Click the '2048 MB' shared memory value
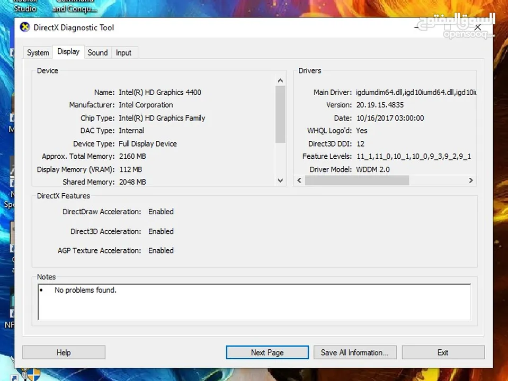Image resolution: width=508 pixels, height=381 pixels. pyautogui.click(x=132, y=182)
